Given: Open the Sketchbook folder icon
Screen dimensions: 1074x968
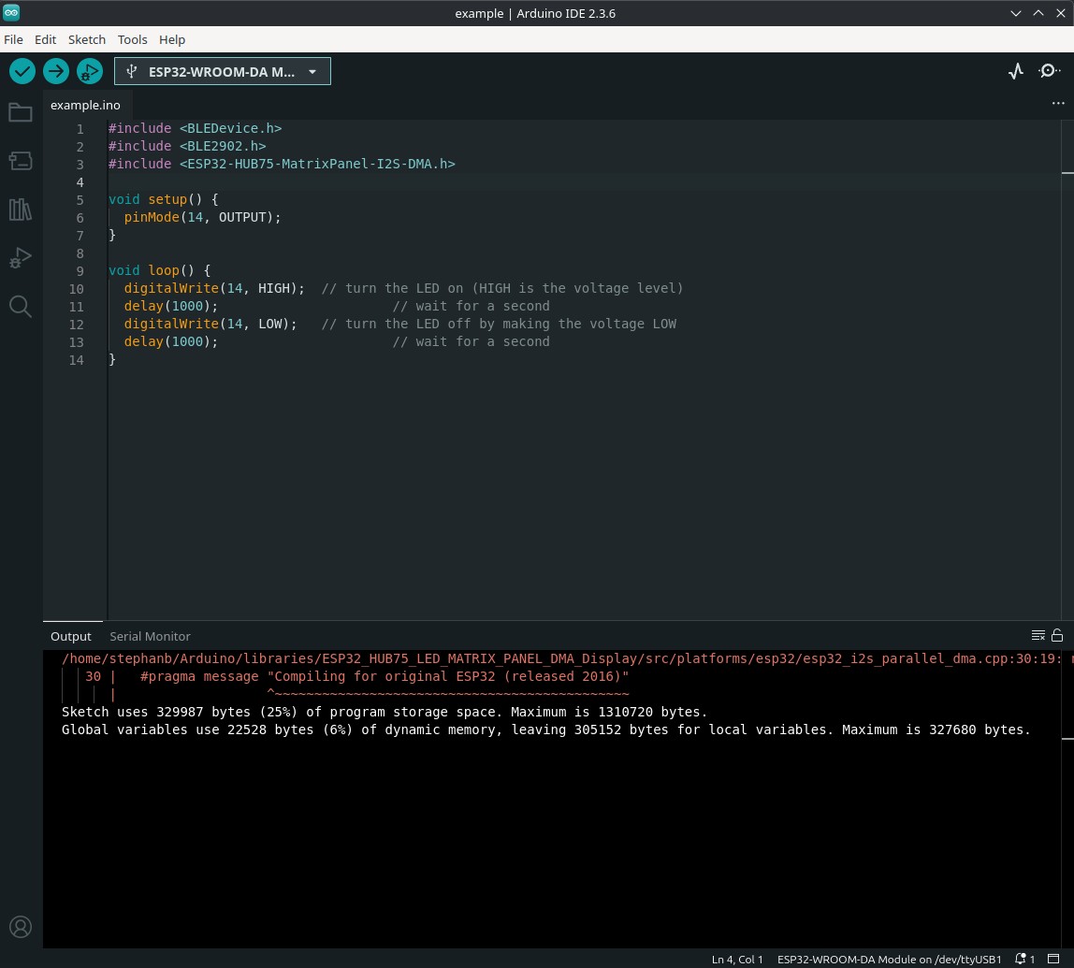Looking at the screenshot, I should tap(21, 112).
